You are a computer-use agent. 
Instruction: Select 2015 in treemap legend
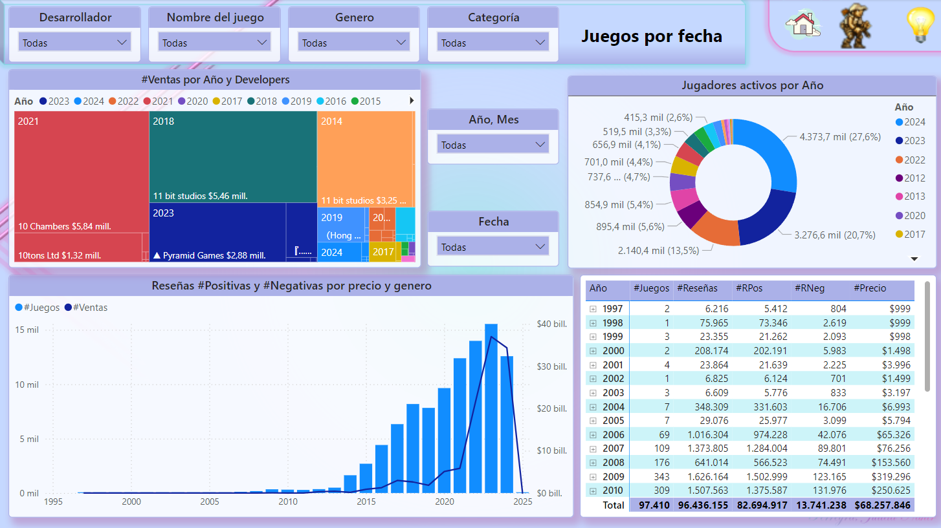366,101
